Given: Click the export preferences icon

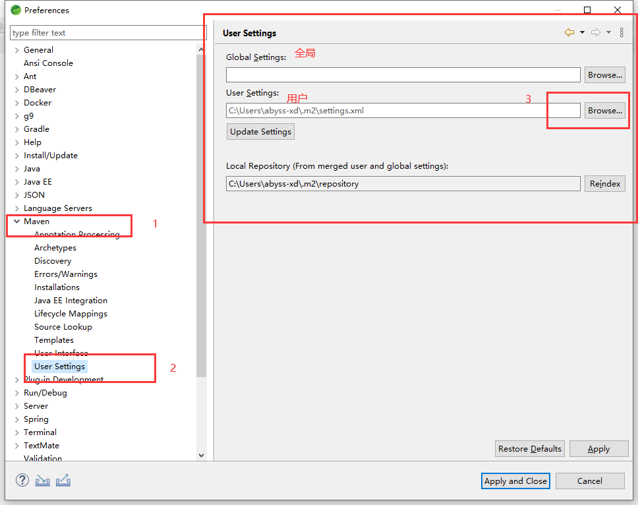Looking at the screenshot, I should pyautogui.click(x=63, y=480).
